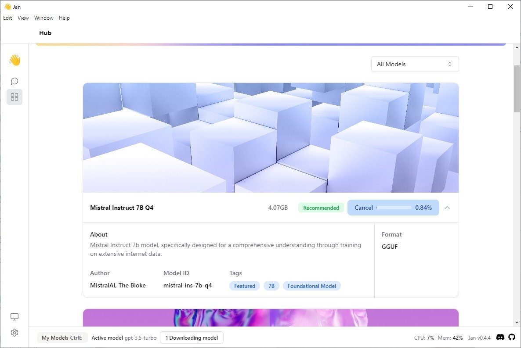Viewport: 521px width, 348px height.
Task: Open the system monitor icon in sidebar
Action: pyautogui.click(x=14, y=317)
